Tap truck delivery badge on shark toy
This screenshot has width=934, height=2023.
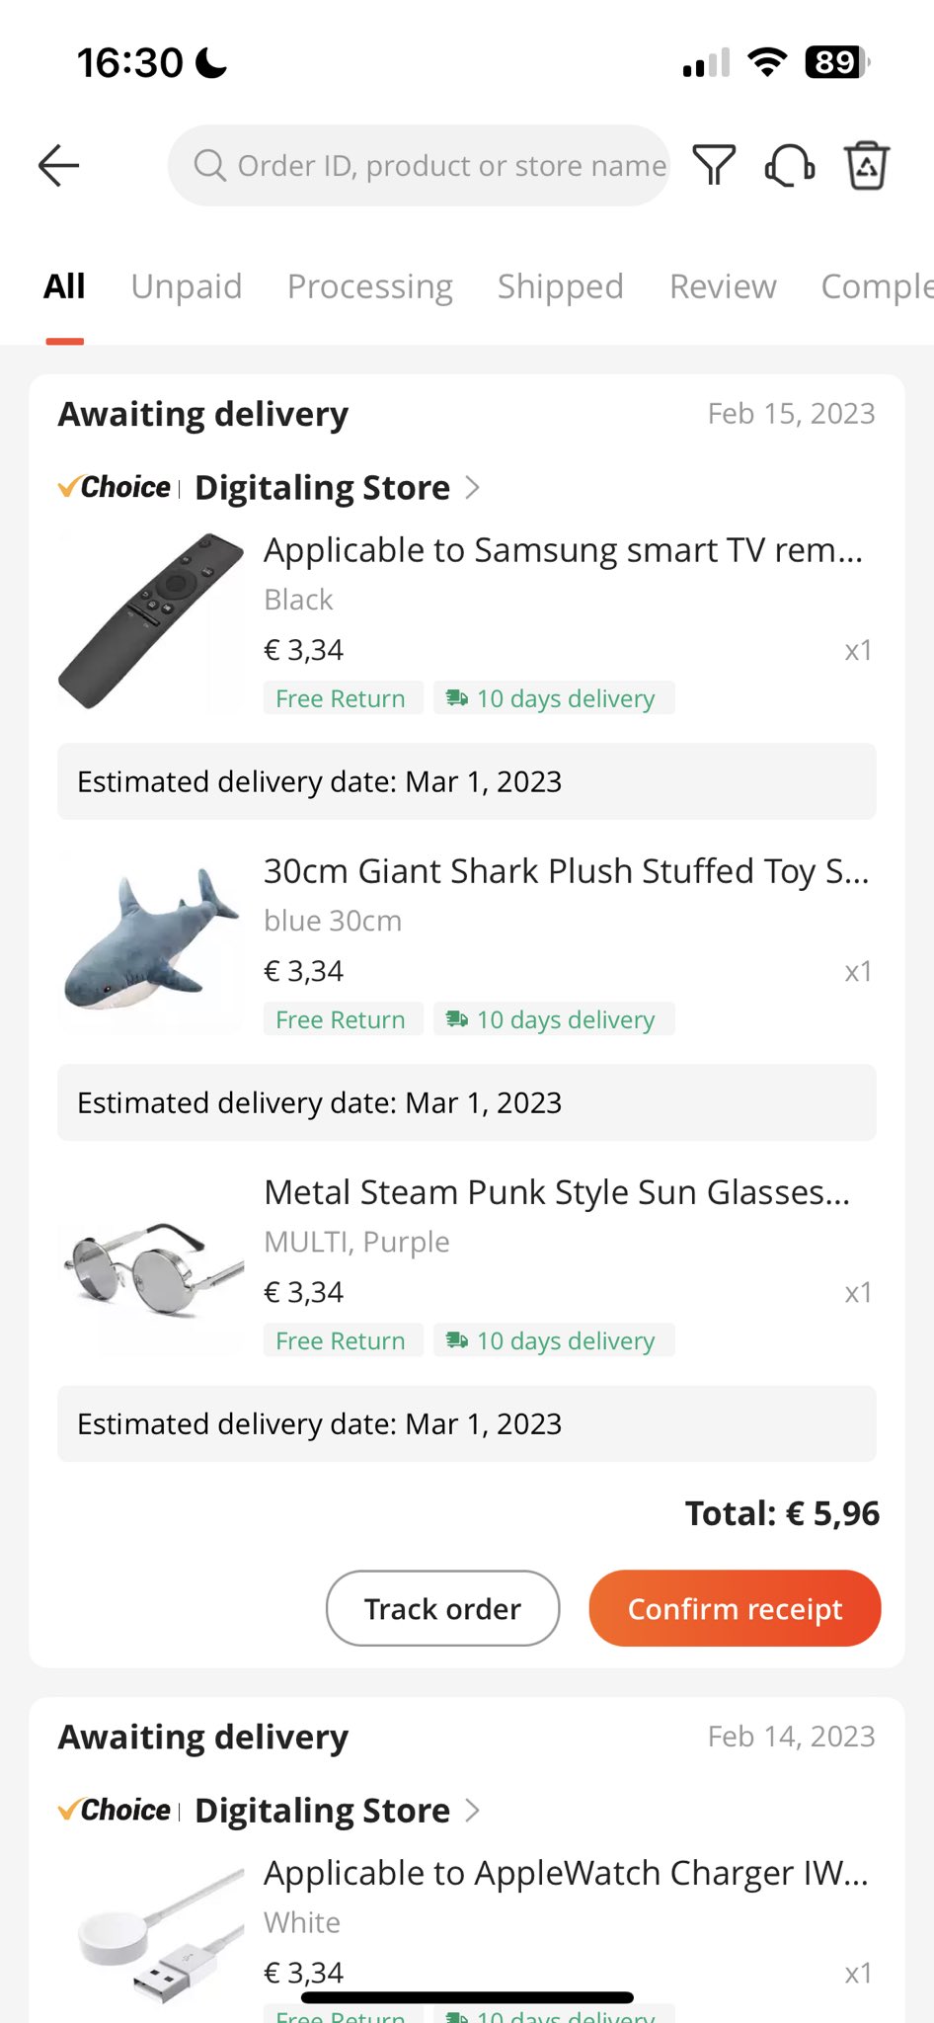[x=456, y=1019]
